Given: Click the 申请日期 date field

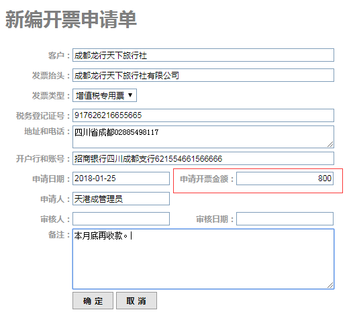Looking at the screenshot, I should (121, 178).
